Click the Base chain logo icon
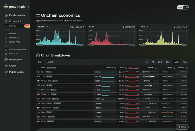This screenshot has height=131, width=195. [x=38, y=72]
